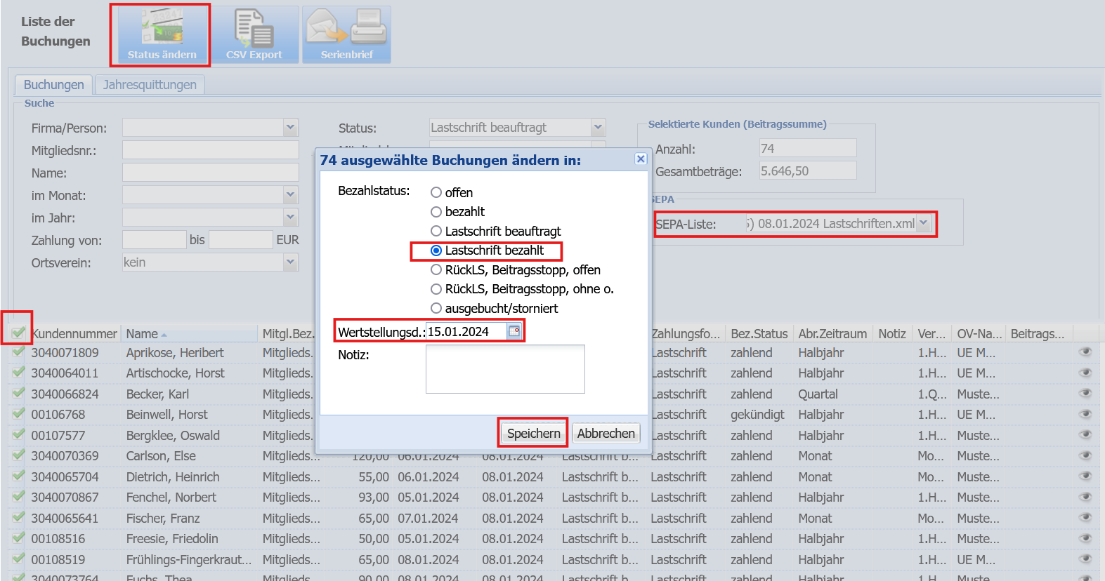Close the Buchungen ändern dialog
Screen dimensions: 1105x581
641,159
